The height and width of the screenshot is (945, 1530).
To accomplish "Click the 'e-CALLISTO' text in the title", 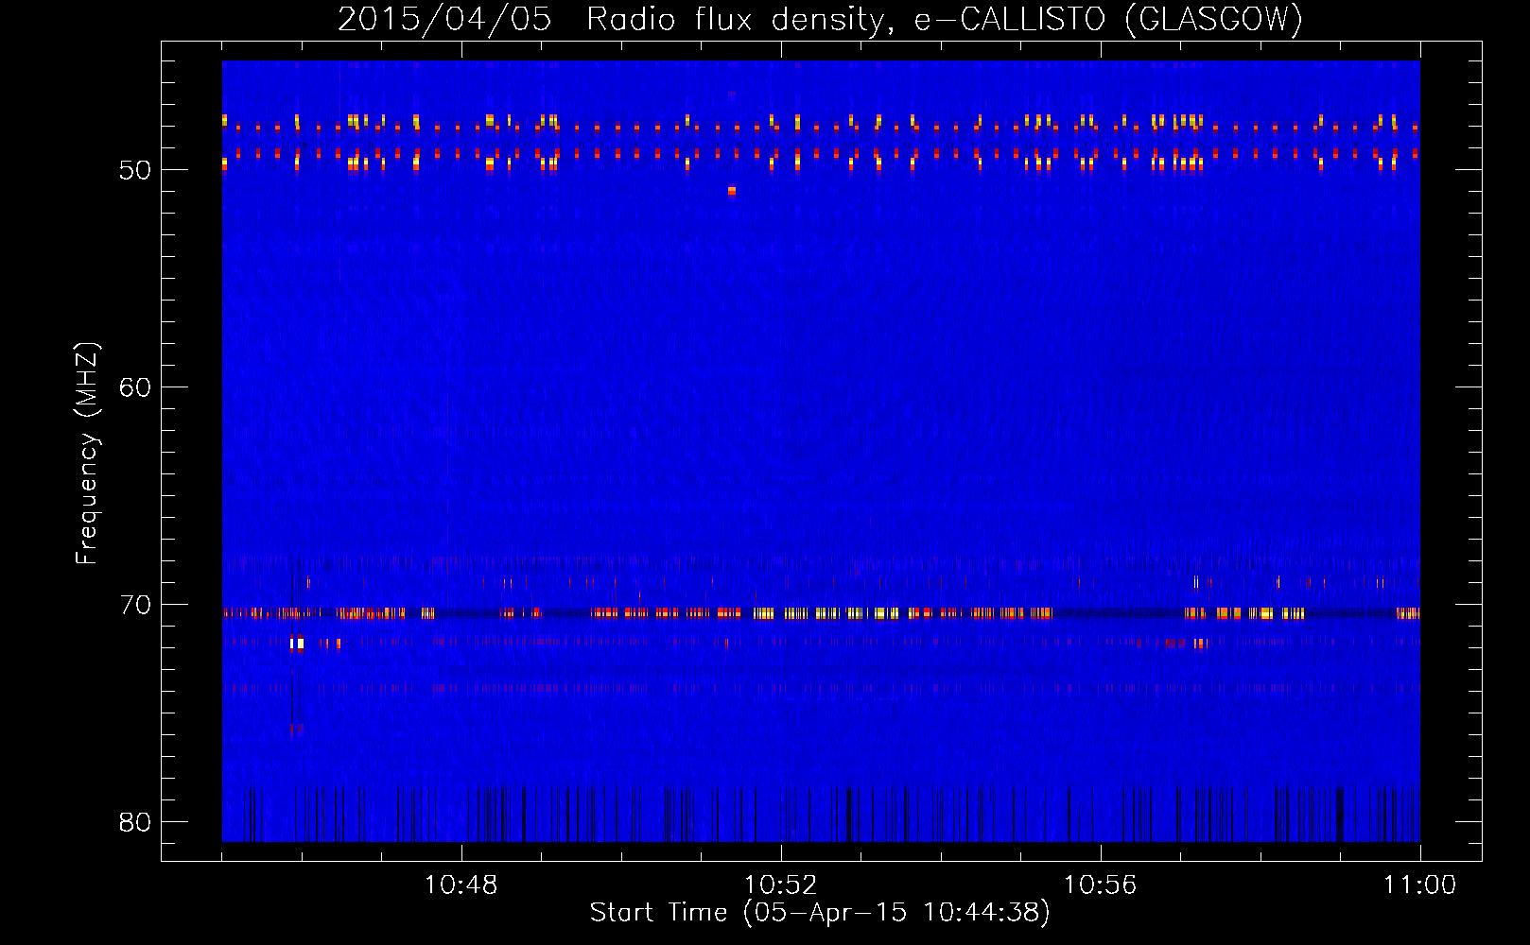I will (x=1010, y=19).
